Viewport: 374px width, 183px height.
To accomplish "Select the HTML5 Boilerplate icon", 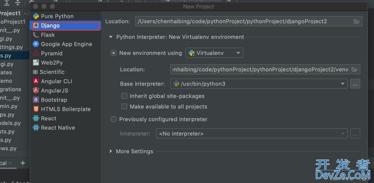I will (x=36, y=109).
